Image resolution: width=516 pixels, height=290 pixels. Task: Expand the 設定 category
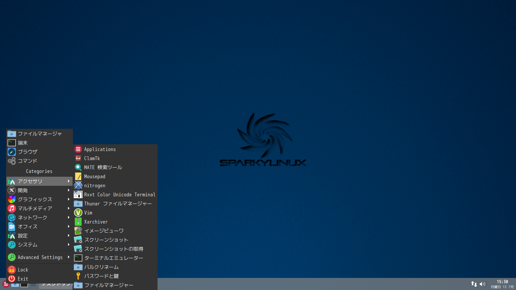click(x=39, y=236)
